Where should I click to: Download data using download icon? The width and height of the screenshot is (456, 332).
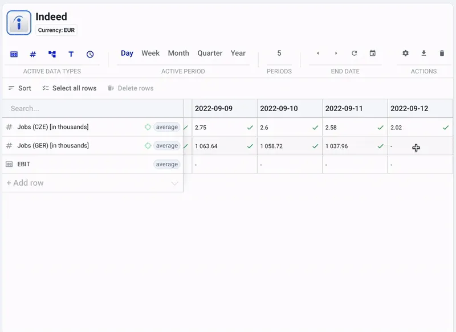click(x=424, y=53)
